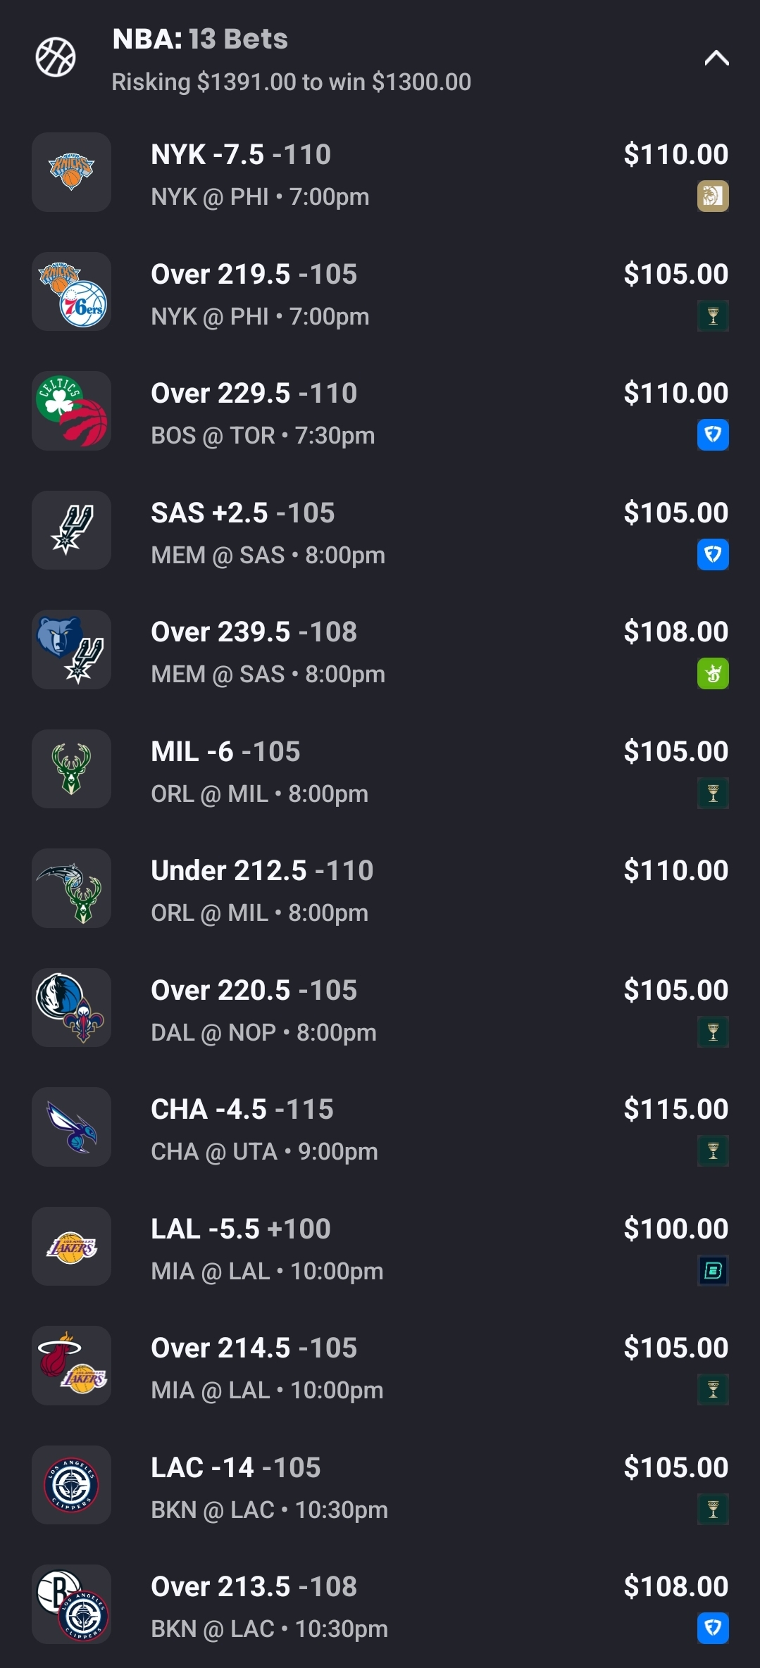This screenshot has width=760, height=1668.
Task: Tap the Hornets logo on CHA -4.5
Action: [71, 1127]
